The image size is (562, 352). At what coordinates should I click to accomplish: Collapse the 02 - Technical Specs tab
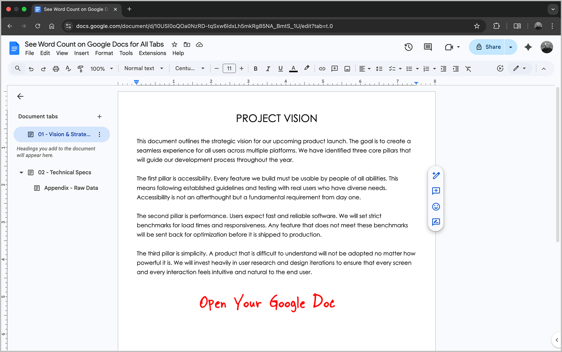click(x=21, y=172)
